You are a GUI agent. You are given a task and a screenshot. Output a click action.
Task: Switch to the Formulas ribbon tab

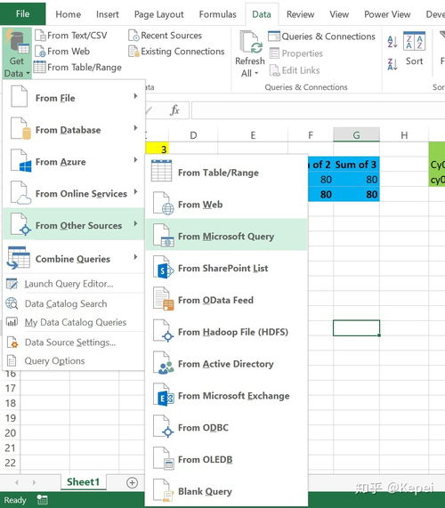(217, 14)
